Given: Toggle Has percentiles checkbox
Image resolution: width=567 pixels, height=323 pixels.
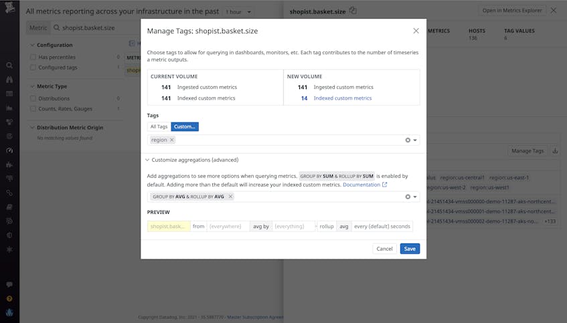Looking at the screenshot, I should (33, 57).
